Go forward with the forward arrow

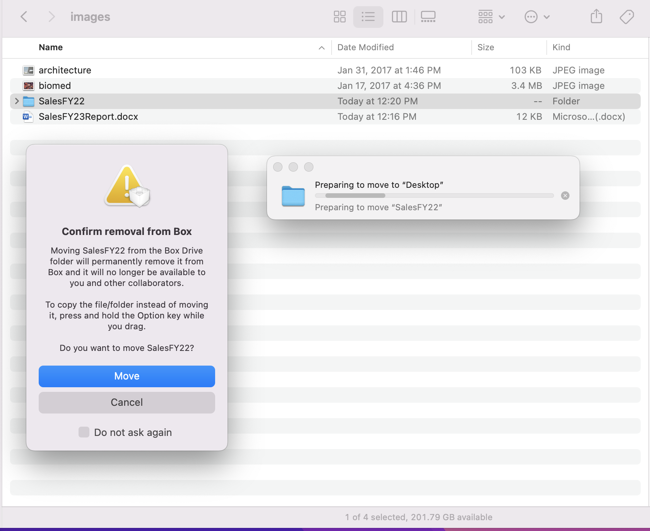coord(51,17)
